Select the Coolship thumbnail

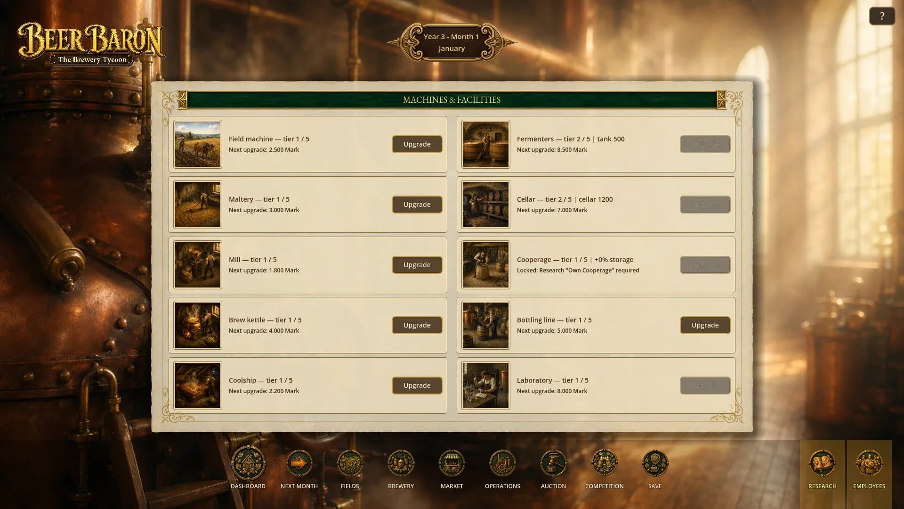(198, 386)
